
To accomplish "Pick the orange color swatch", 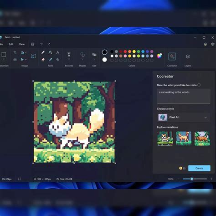I will (x=129, y=51).
